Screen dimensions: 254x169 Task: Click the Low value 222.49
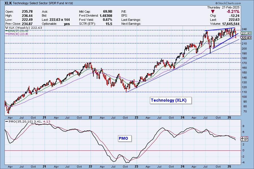pyautogui.click(x=27, y=20)
